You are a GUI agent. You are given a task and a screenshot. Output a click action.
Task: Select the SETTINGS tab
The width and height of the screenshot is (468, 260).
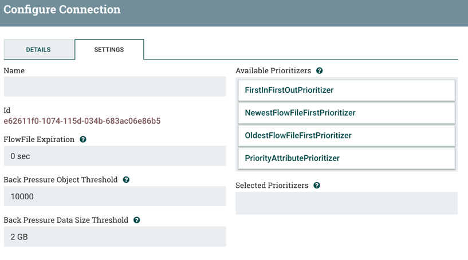[109, 50]
